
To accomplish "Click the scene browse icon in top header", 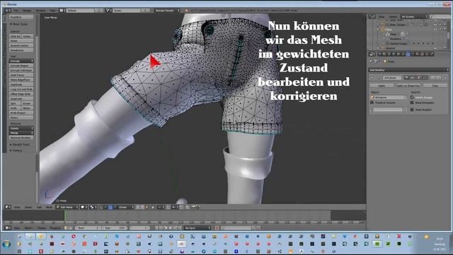I will 108,11.
